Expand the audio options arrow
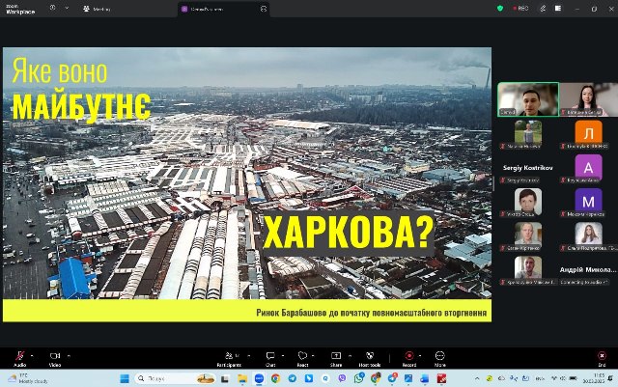Viewport: 618px width, 387px height. (34, 353)
